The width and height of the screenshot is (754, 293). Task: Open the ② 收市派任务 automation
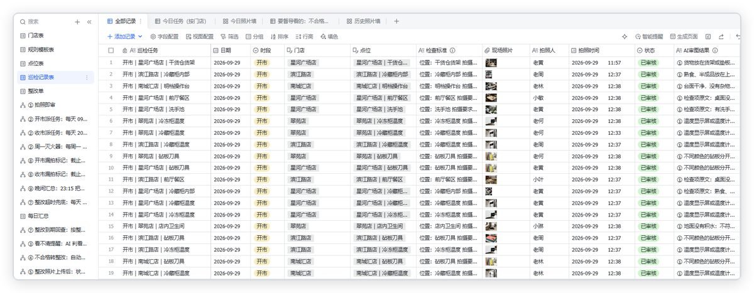[x=54, y=132]
